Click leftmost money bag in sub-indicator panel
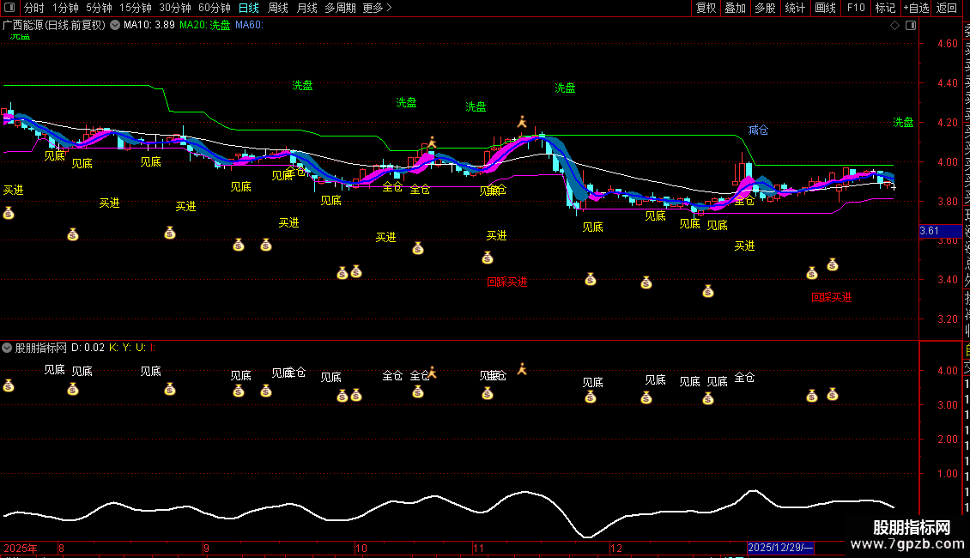970x558 pixels. pyautogui.click(x=9, y=386)
